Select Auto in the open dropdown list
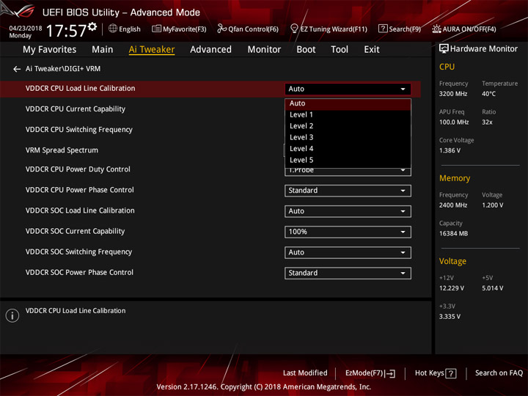The width and height of the screenshot is (528, 396). coord(348,103)
